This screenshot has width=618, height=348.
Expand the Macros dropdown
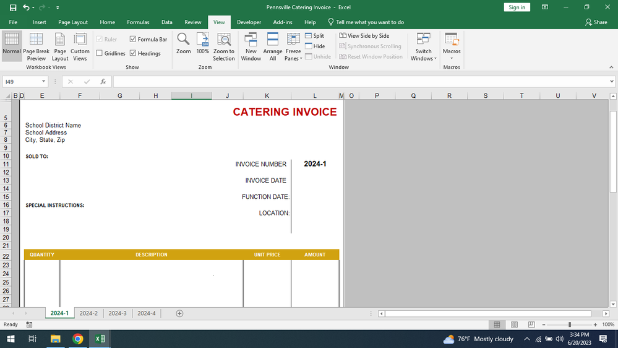coord(452,58)
